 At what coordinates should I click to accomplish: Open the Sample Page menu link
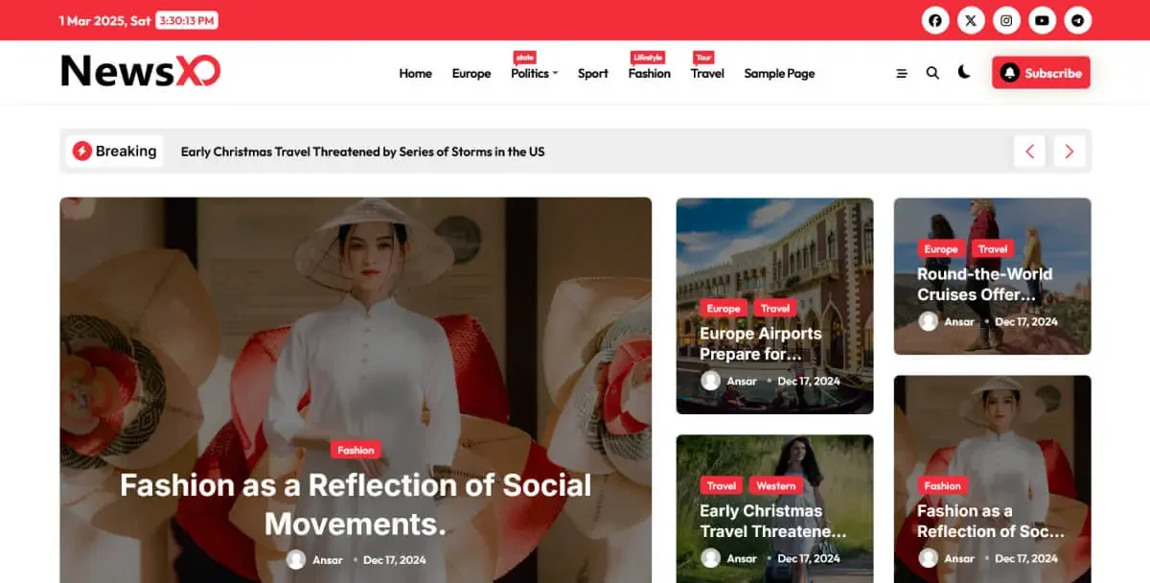(779, 73)
